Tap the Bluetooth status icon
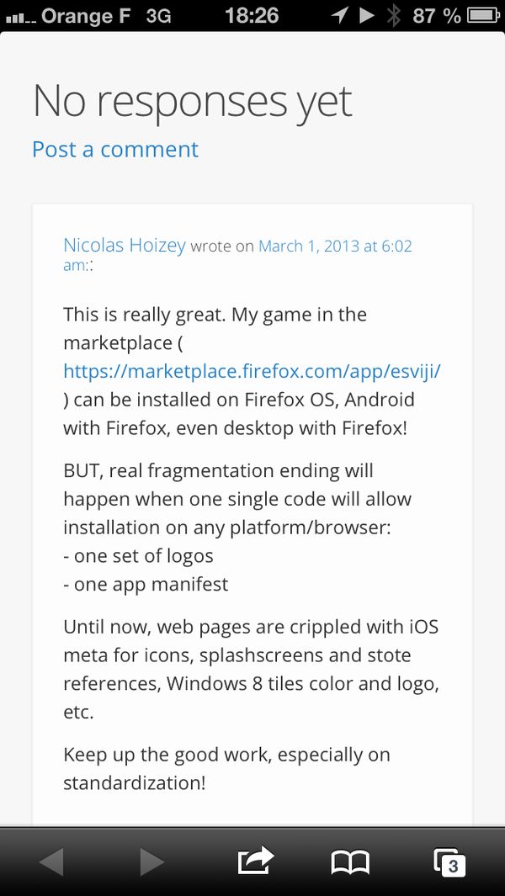Screen dimensions: 505x896 [393, 15]
